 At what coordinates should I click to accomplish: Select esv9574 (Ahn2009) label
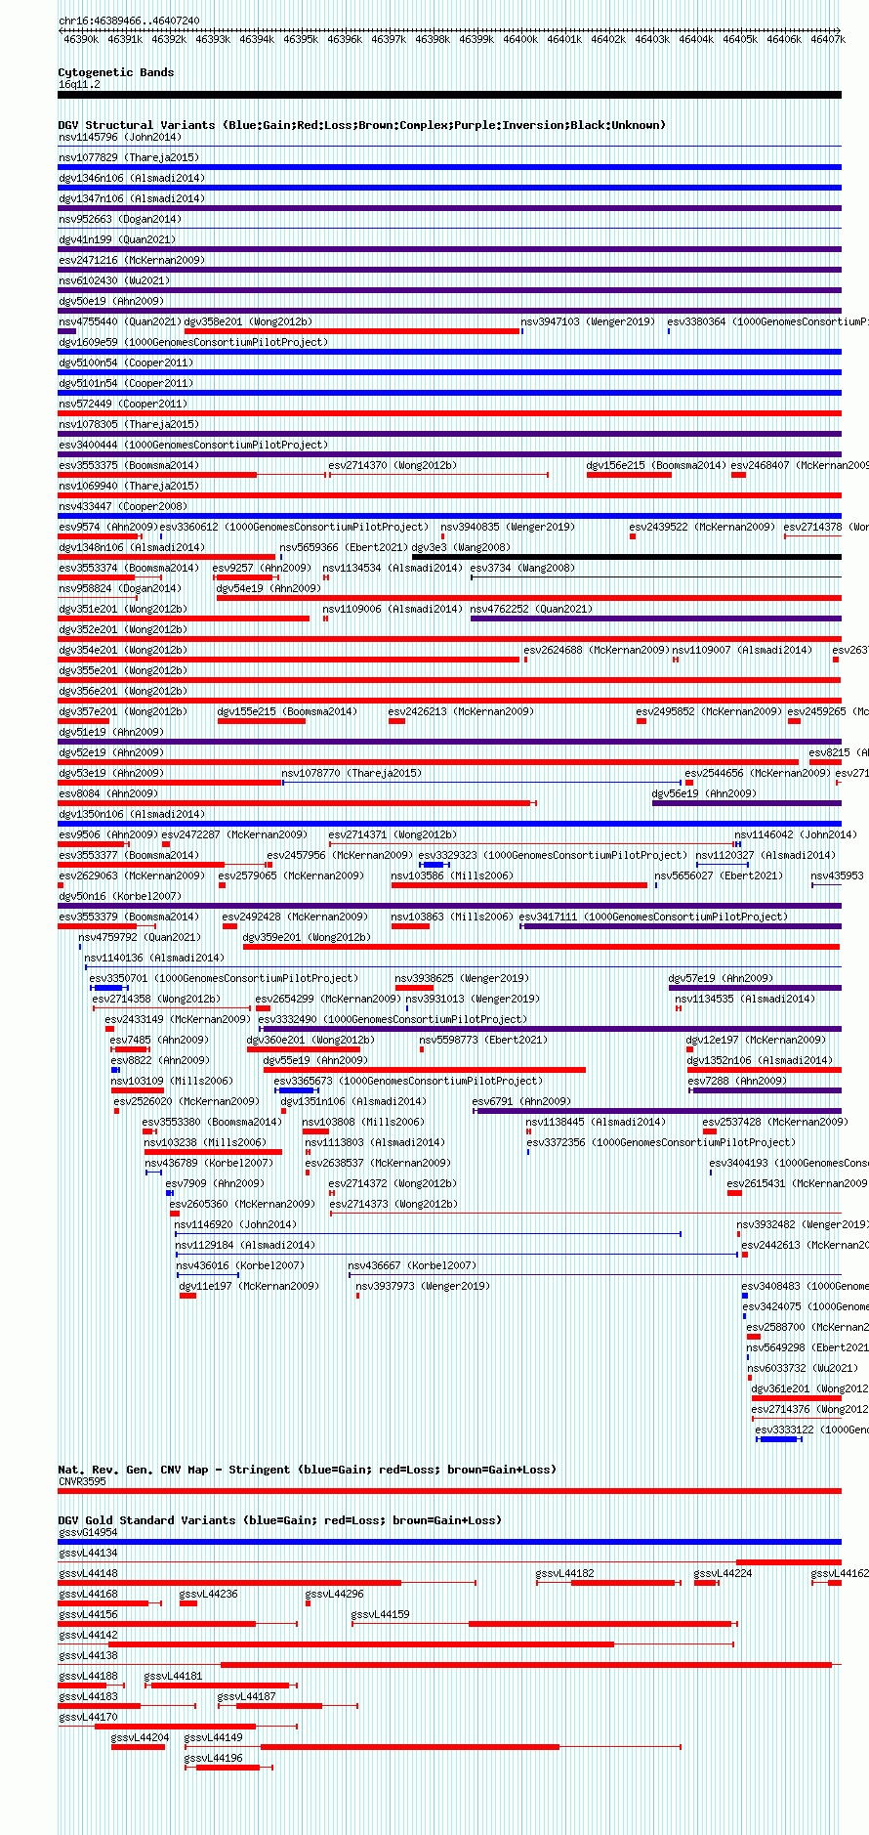(107, 527)
